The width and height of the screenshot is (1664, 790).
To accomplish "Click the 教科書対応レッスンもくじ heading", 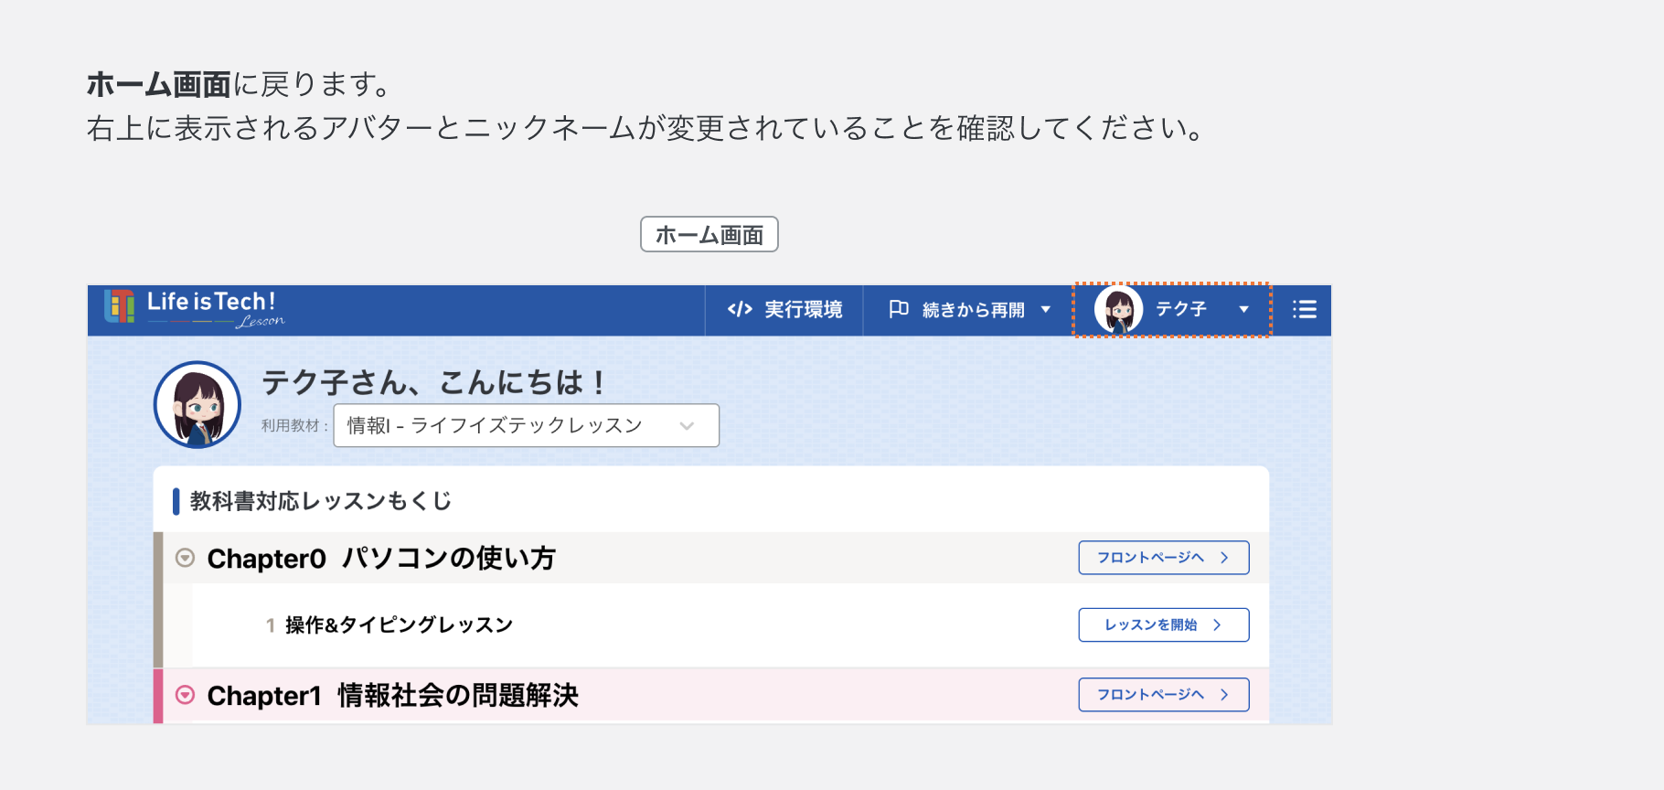I will point(321,501).
